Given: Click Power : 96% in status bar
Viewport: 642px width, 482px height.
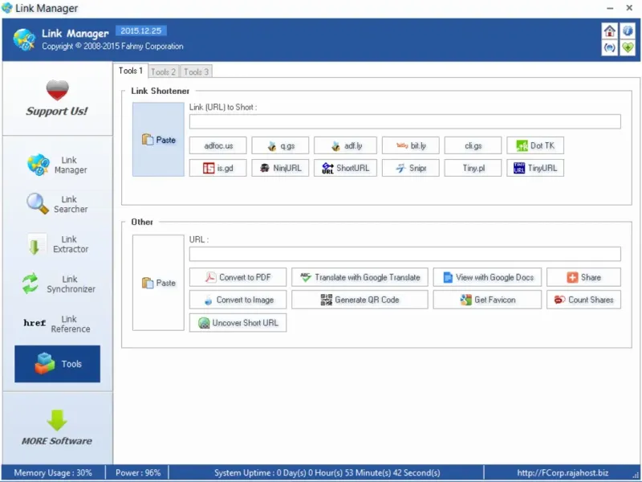Looking at the screenshot, I should (x=138, y=472).
